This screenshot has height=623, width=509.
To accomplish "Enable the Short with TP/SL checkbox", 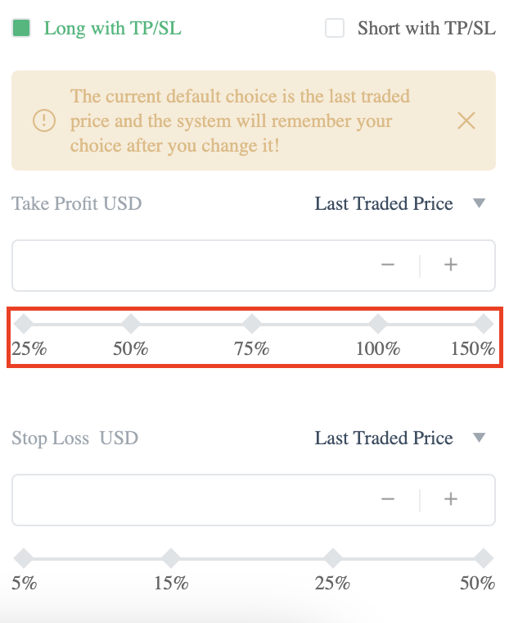I will [x=335, y=28].
